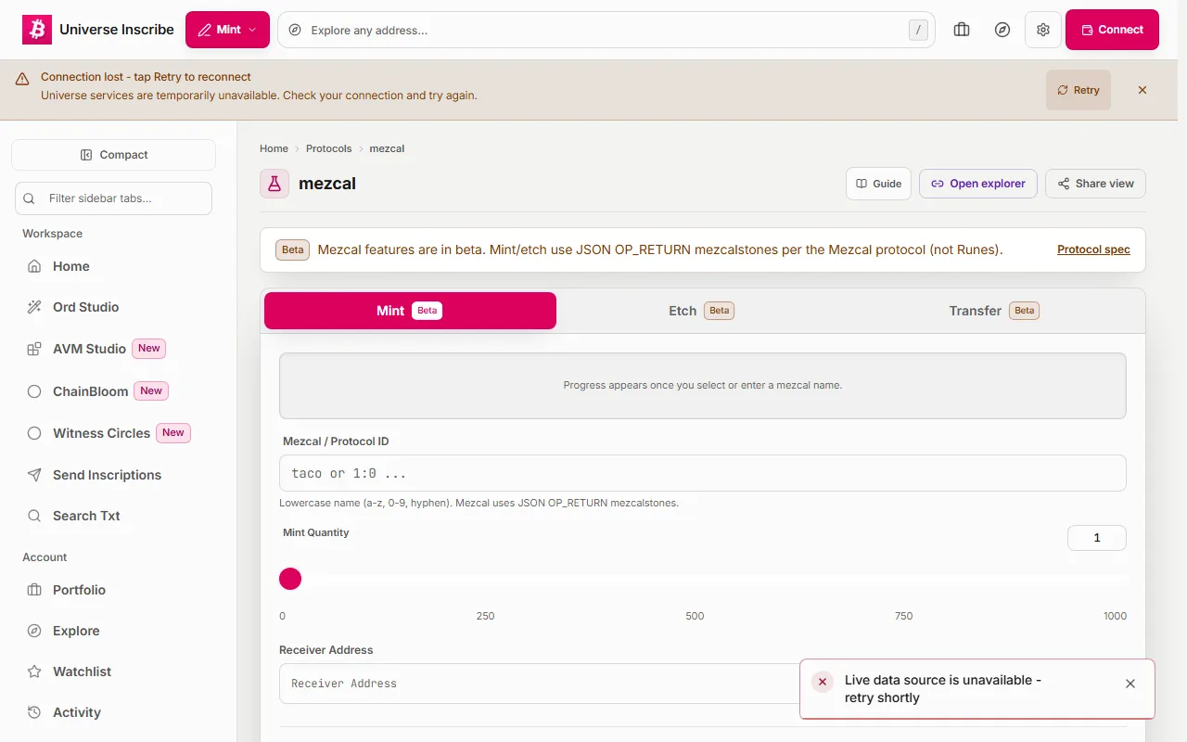Click the Mint Quantity number box
Viewport: 1187px width, 742px height.
point(1097,538)
